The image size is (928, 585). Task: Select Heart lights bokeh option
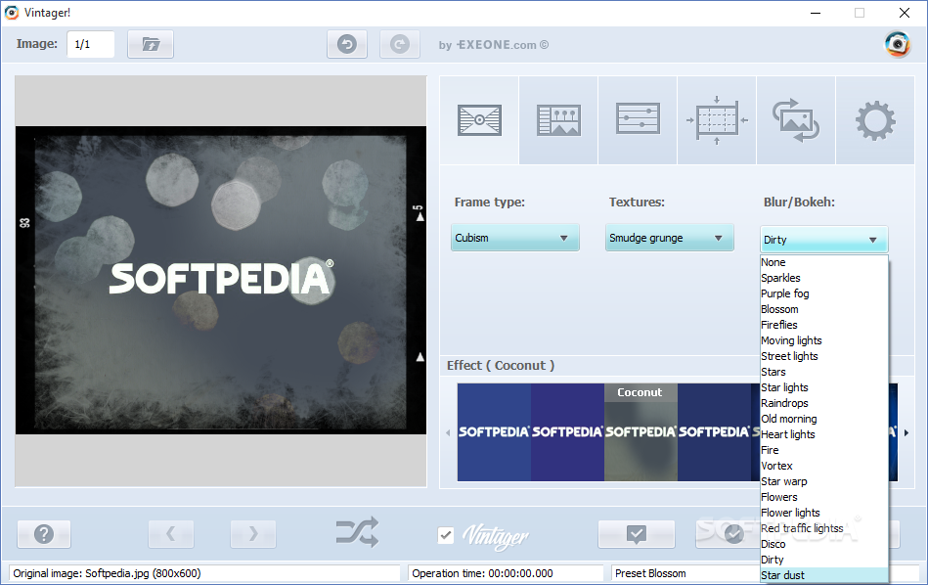[823, 434]
